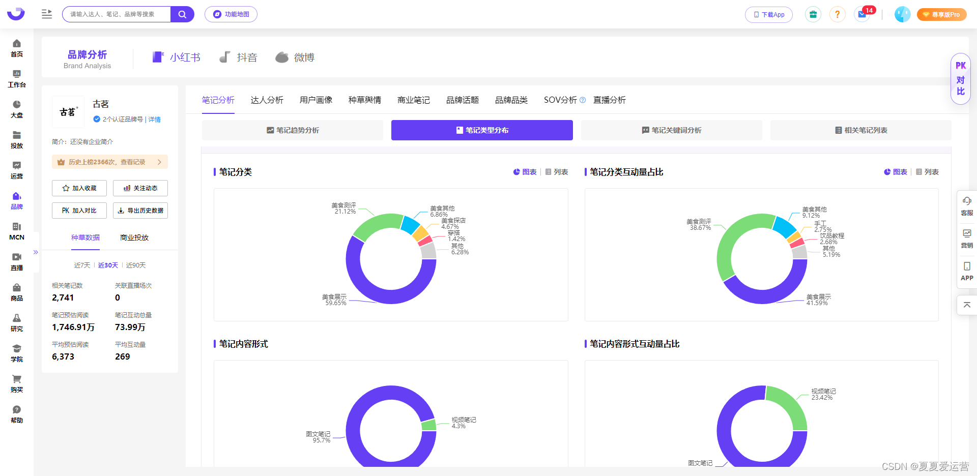Select 近30天 time range

[x=108, y=265]
